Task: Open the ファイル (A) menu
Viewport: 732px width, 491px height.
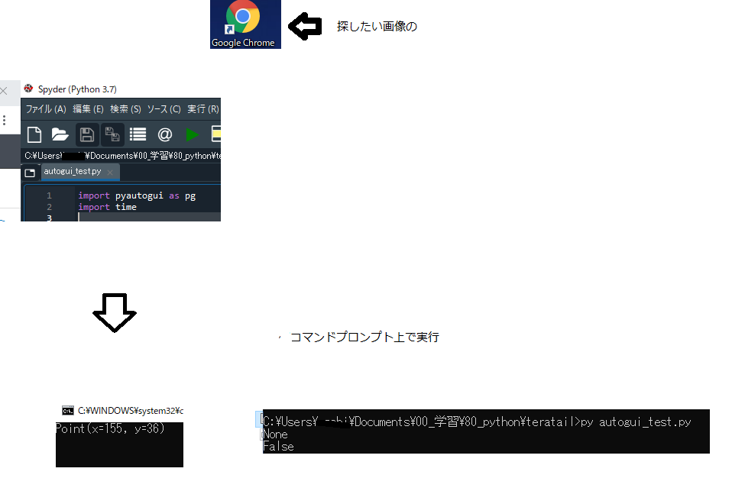Action: point(46,108)
